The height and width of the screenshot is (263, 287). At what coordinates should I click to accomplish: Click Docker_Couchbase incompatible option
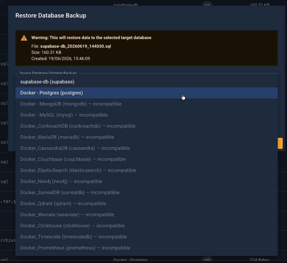point(147,159)
